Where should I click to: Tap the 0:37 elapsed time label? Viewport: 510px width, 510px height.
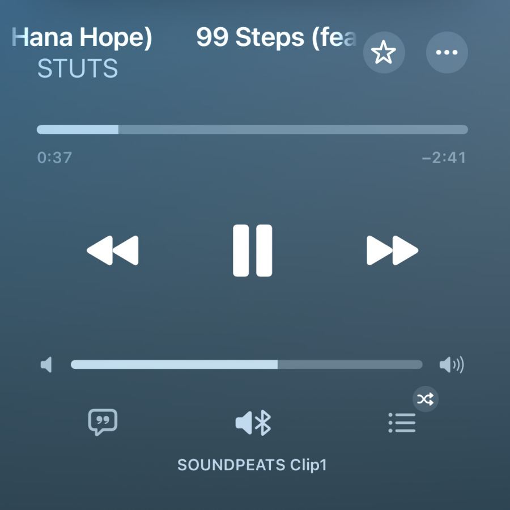tap(54, 158)
